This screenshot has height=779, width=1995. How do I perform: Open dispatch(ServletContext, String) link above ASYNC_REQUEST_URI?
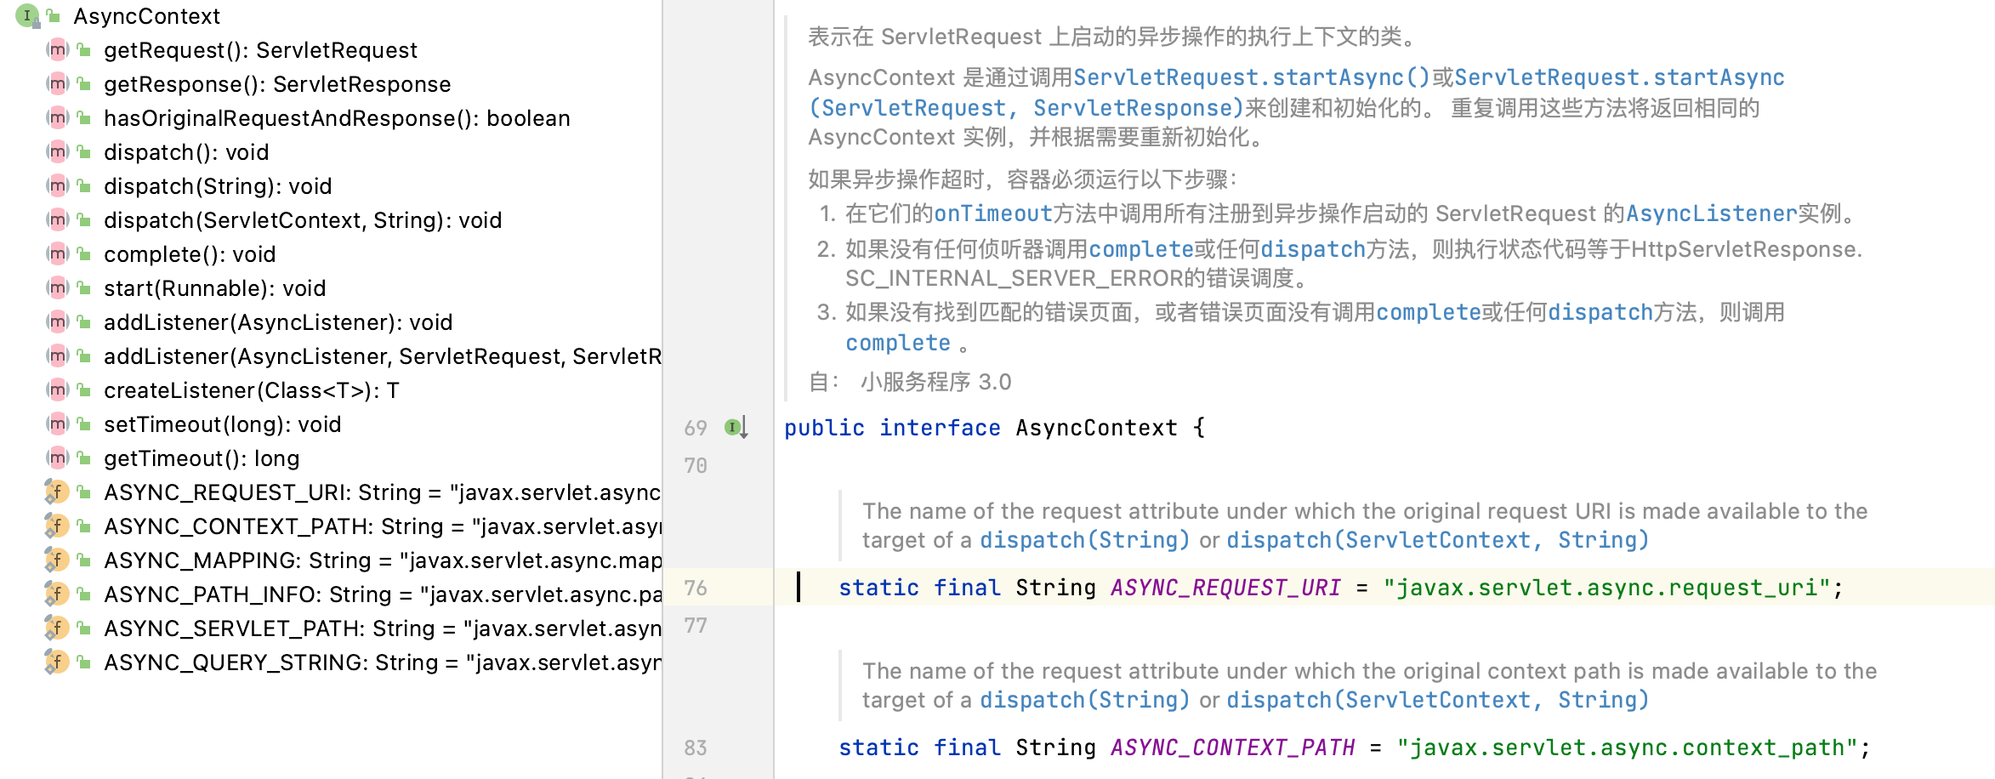pyautogui.click(x=1437, y=540)
